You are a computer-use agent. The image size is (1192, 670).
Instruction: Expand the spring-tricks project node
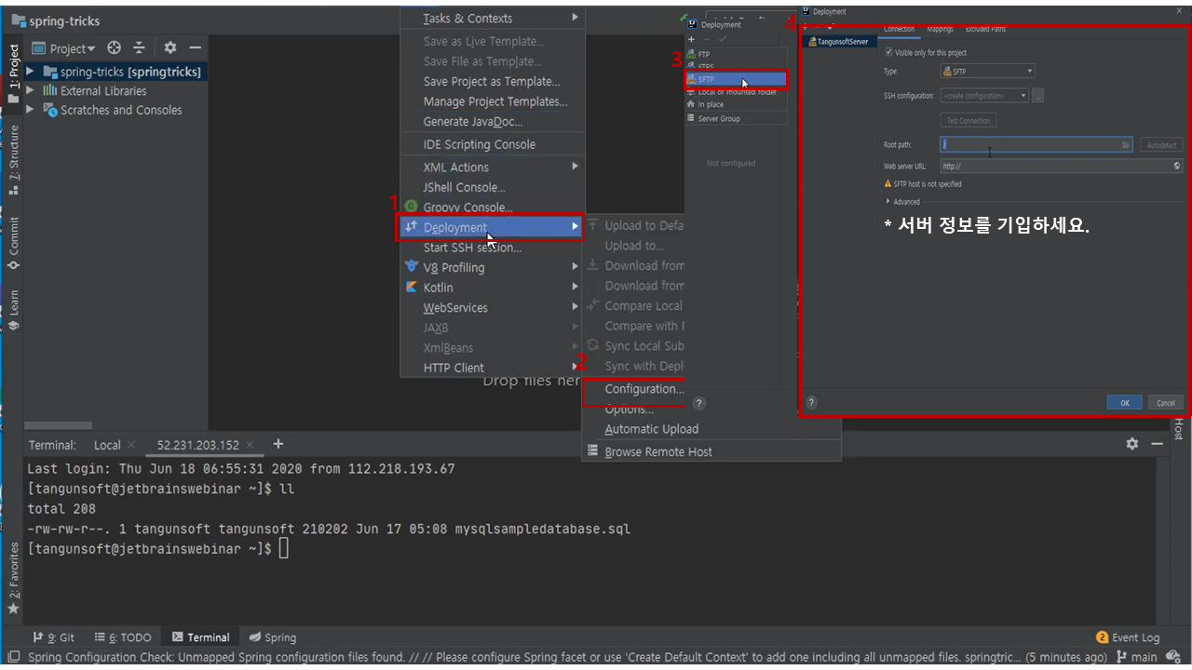pyautogui.click(x=31, y=72)
